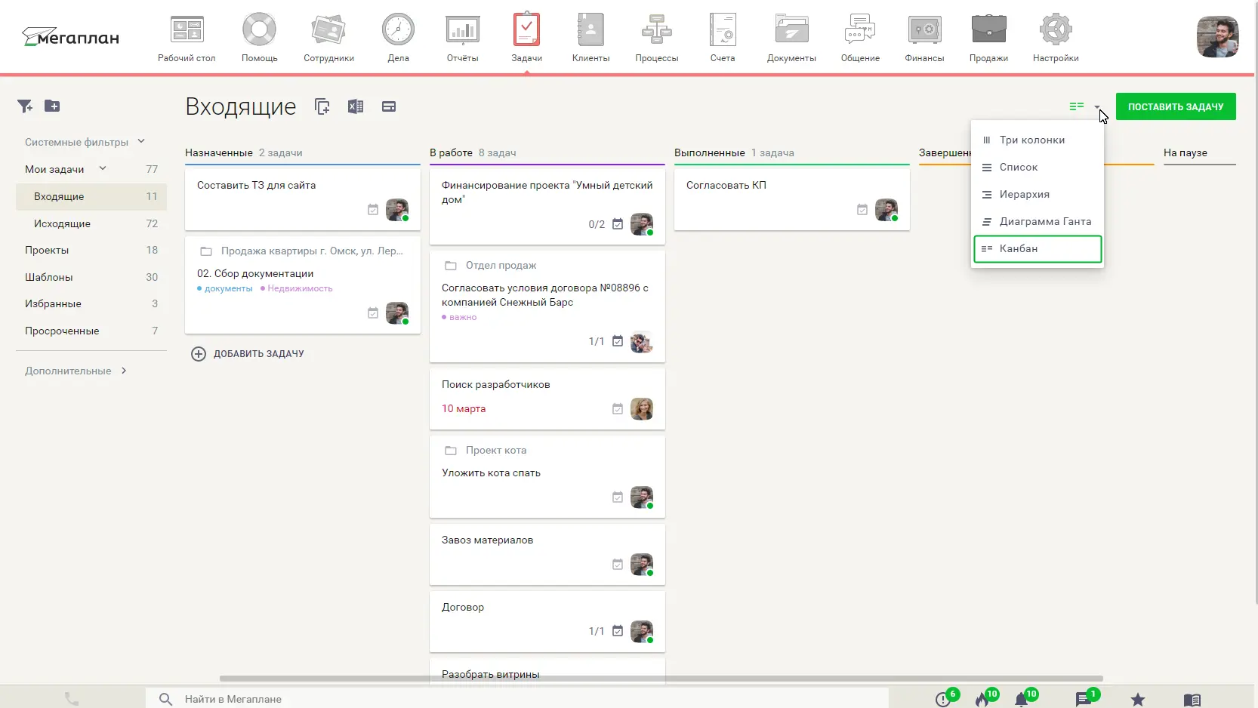Open the Финансы safe icon
Viewport: 1258px width, 708px height.
pos(924,32)
